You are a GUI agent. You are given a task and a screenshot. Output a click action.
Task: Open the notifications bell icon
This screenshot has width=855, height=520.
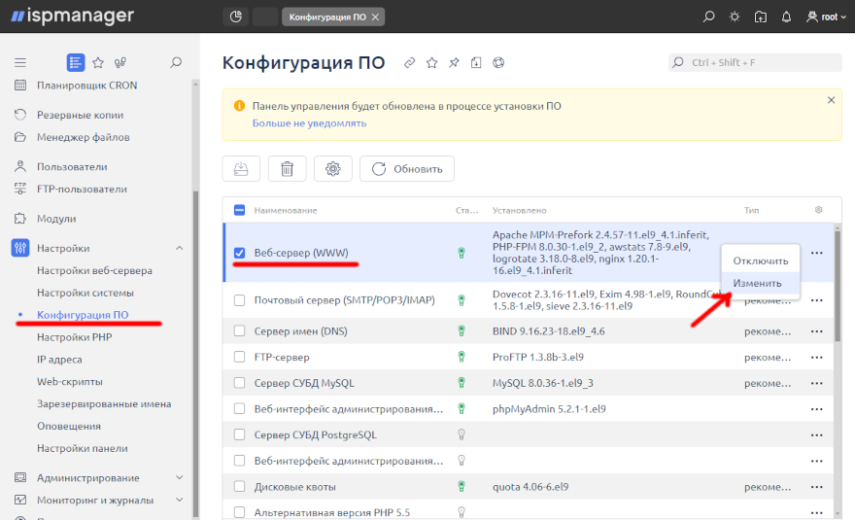(786, 17)
